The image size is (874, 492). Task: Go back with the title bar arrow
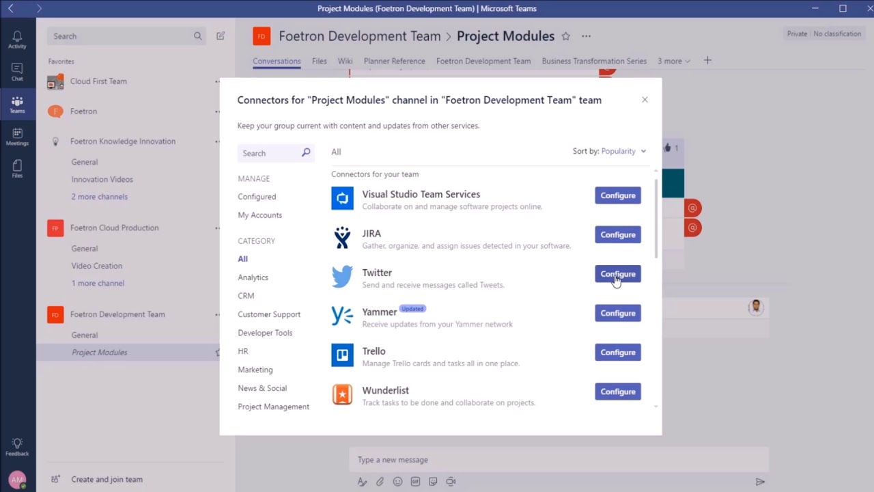tap(11, 8)
